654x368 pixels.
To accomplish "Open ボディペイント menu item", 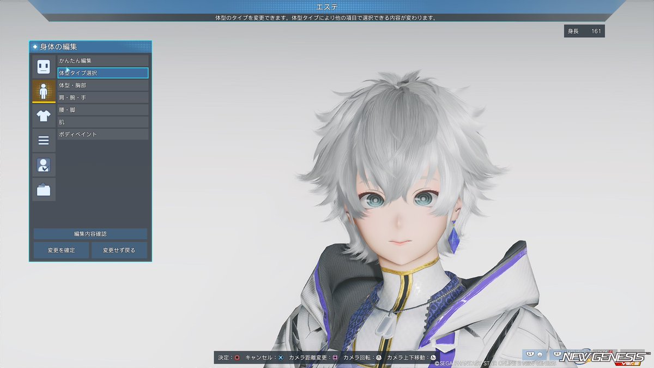I will 103,134.
